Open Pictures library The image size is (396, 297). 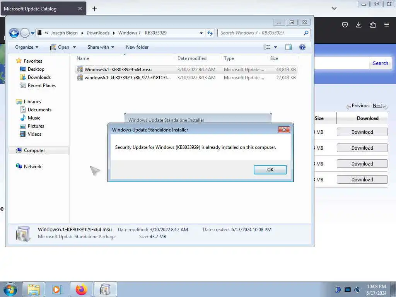point(36,126)
